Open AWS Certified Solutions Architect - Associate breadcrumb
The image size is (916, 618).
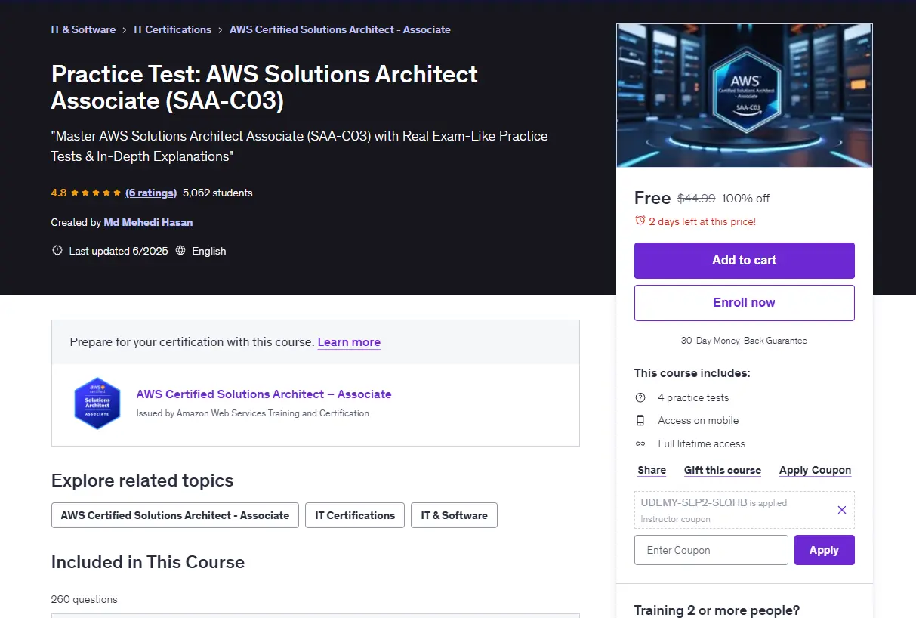(340, 29)
